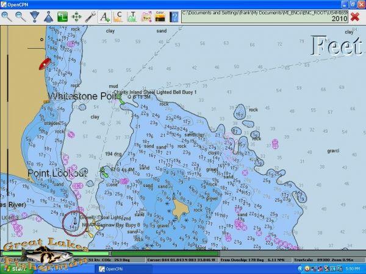Click the red own-ship marker on chart

[x=44, y=63]
